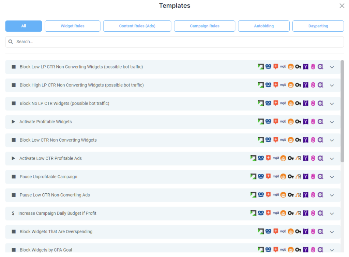Click the green arrow icon on Block Widgets That Are Overspending row

(261, 232)
